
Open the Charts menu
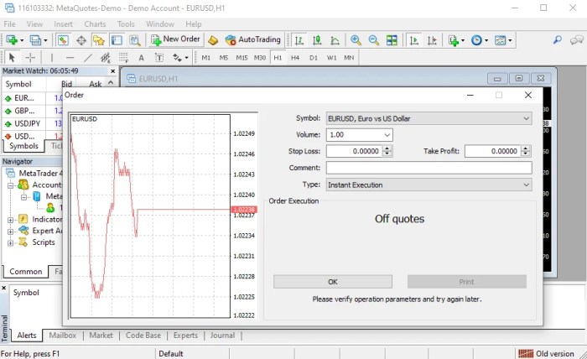[95, 24]
